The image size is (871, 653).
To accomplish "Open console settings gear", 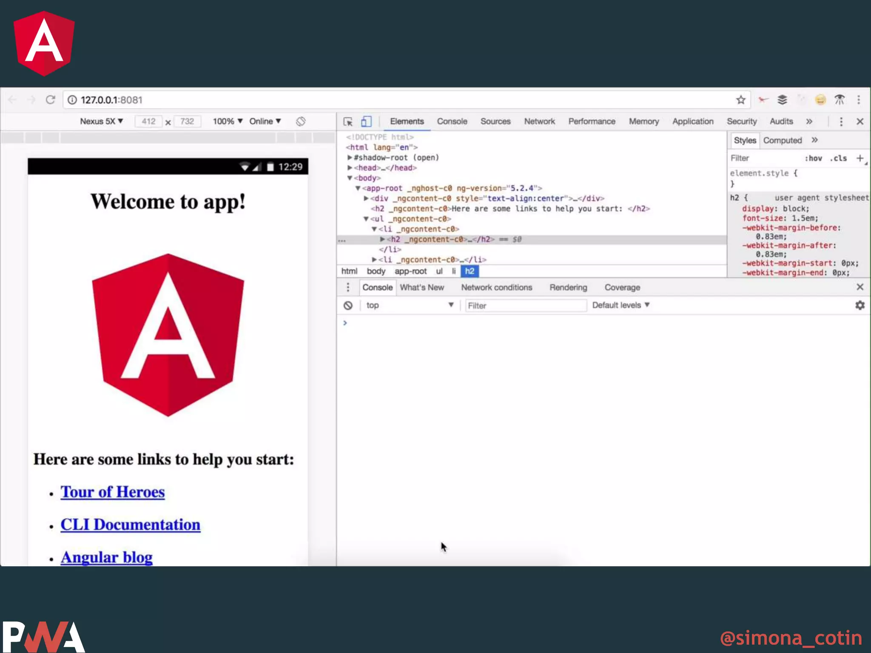I will point(860,305).
